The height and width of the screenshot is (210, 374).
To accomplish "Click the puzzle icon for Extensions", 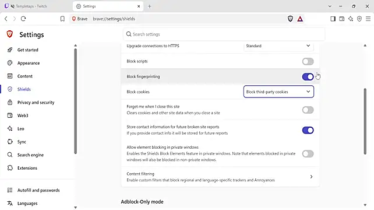I will click(x=10, y=168).
